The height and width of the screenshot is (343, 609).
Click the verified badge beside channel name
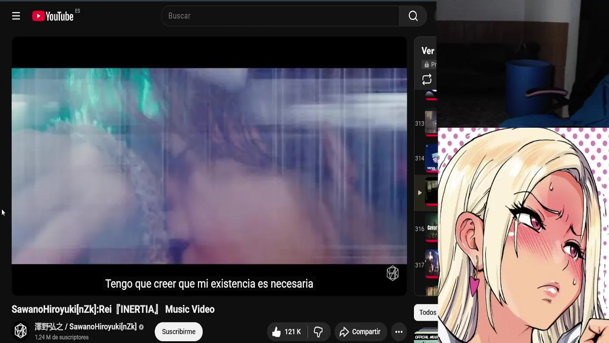point(141,327)
